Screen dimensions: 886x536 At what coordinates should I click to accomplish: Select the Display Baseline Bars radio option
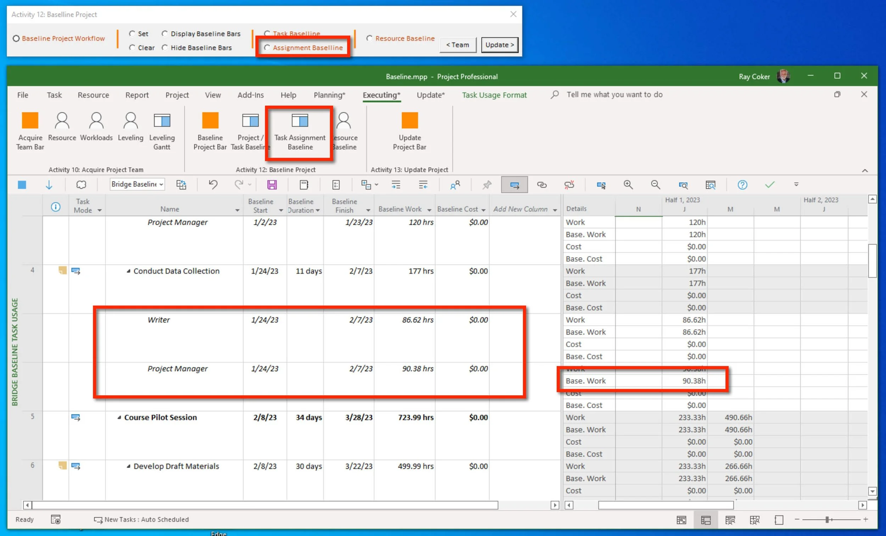(165, 34)
